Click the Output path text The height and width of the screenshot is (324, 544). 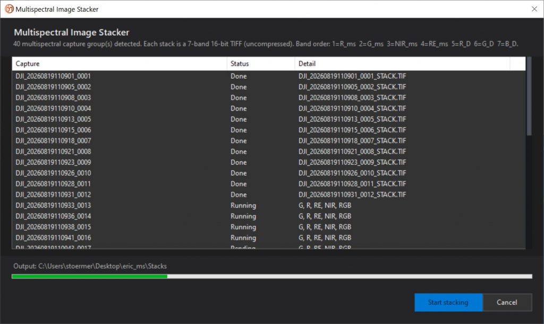tap(90, 266)
